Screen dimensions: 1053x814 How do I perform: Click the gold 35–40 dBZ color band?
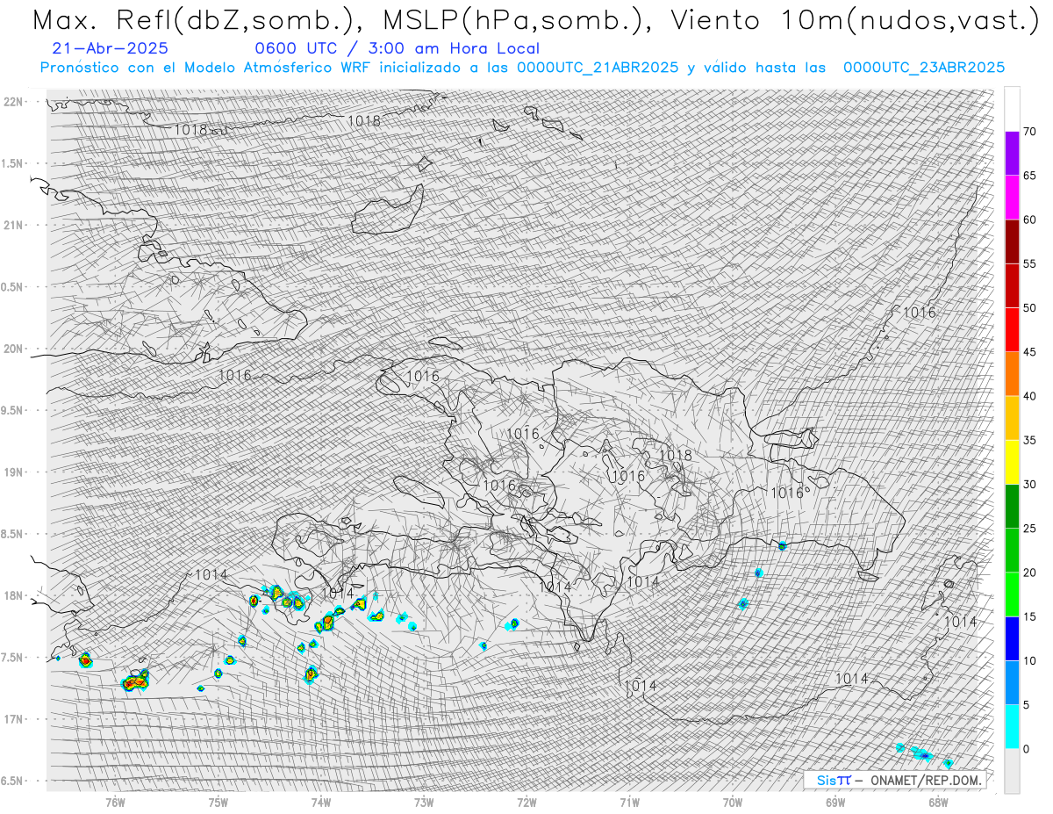point(1012,418)
